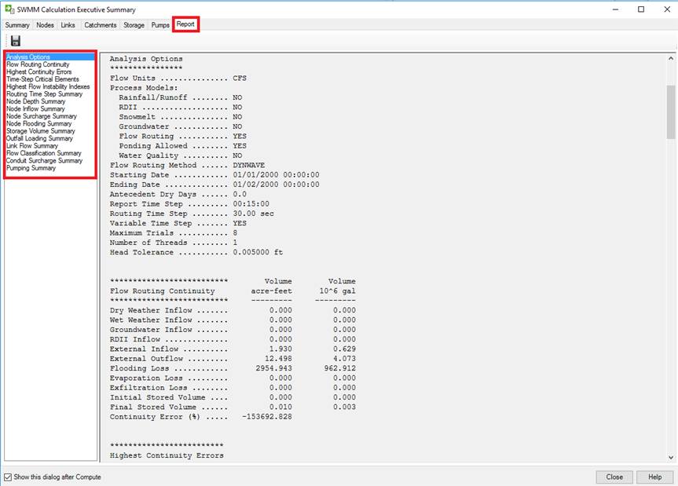The image size is (678, 486).
Task: Open Help for the summary dialog
Action: point(654,477)
